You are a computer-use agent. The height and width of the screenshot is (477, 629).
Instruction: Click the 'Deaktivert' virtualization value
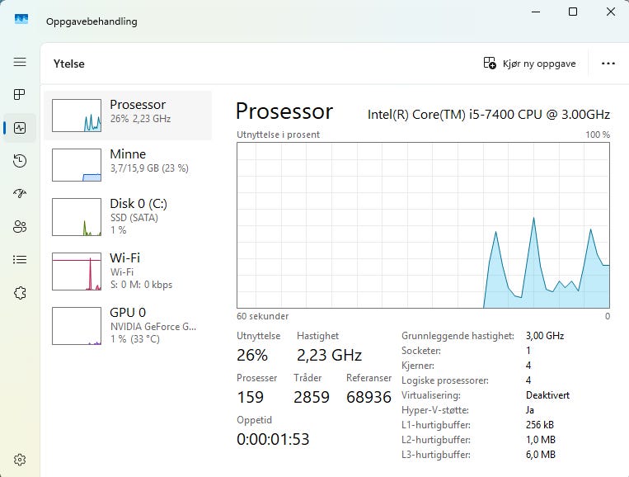(547, 395)
